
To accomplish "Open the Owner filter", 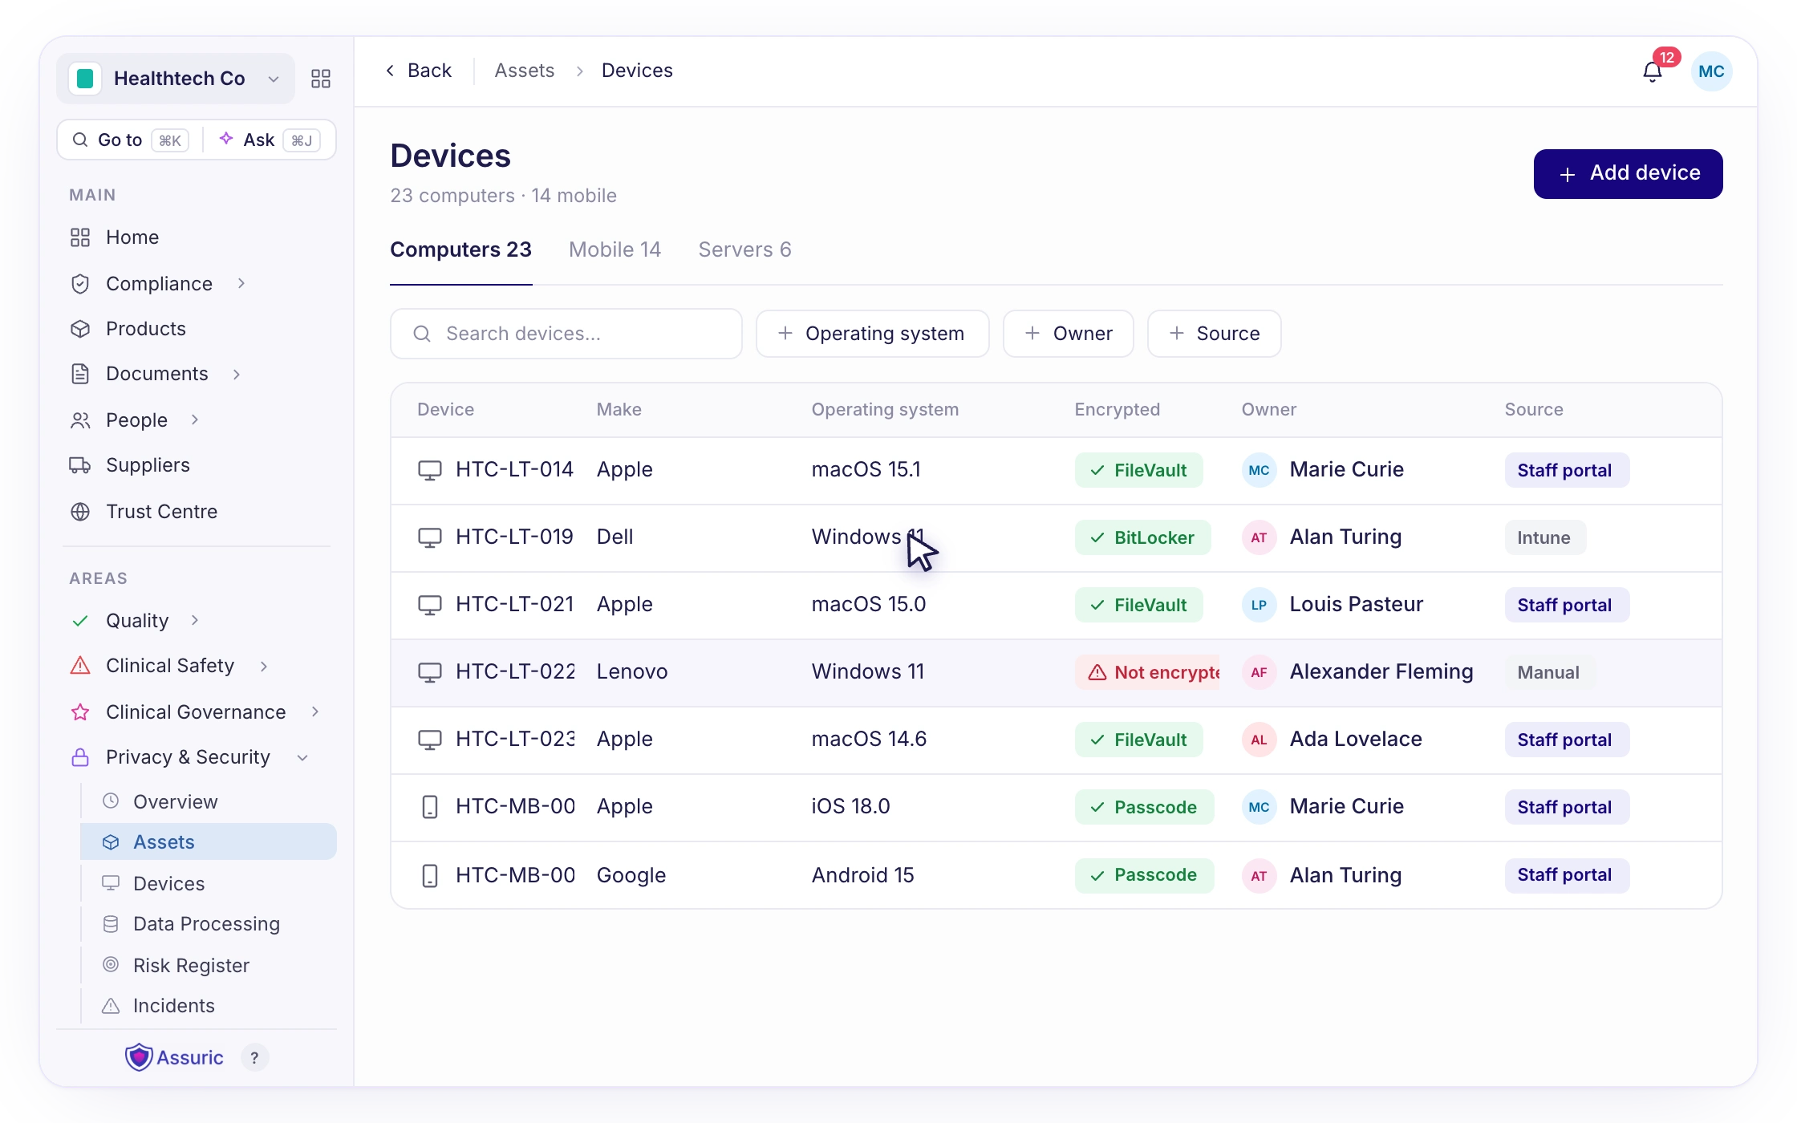I will point(1068,334).
